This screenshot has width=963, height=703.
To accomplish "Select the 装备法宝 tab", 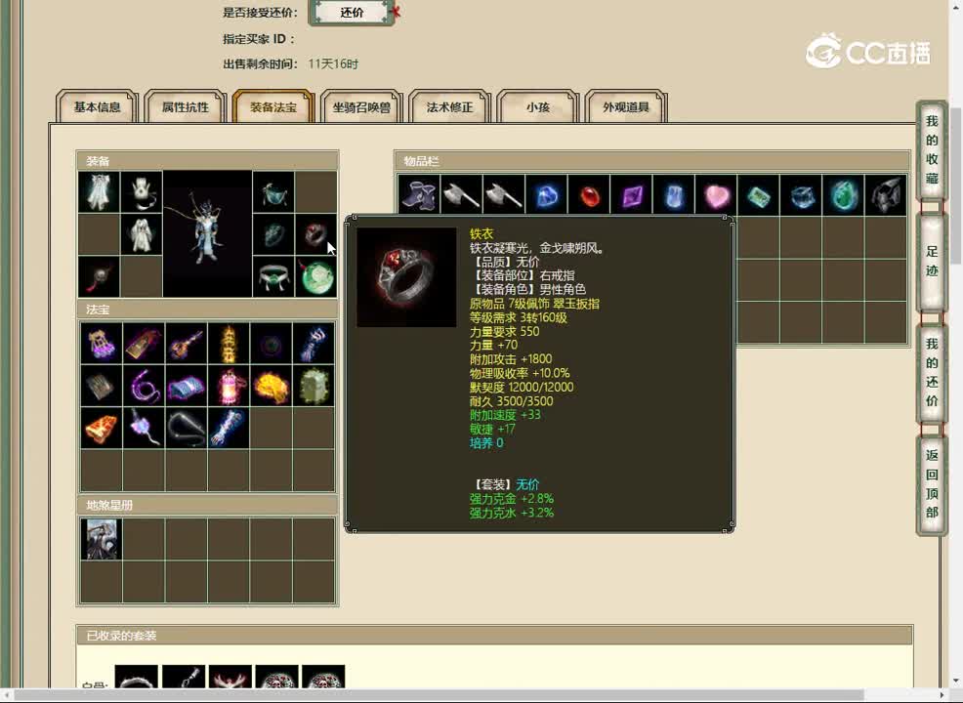I will (x=273, y=106).
